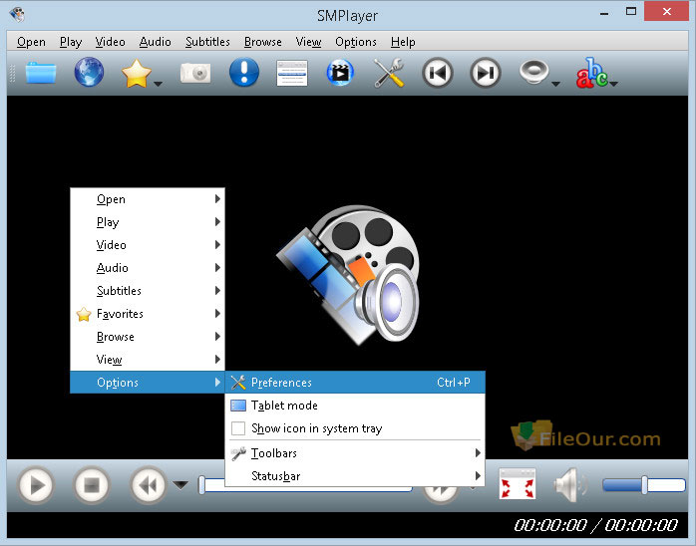The height and width of the screenshot is (546, 696).
Task: Click the Rewind button in control bar
Action: [149, 485]
